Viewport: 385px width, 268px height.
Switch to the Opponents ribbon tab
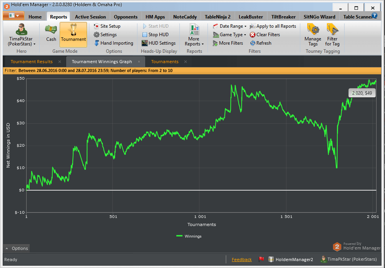pos(126,17)
